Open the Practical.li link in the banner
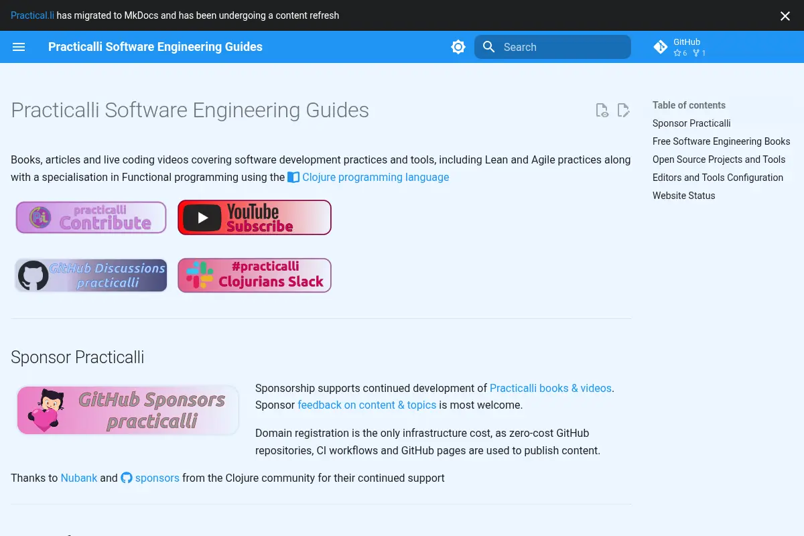 pyautogui.click(x=32, y=15)
